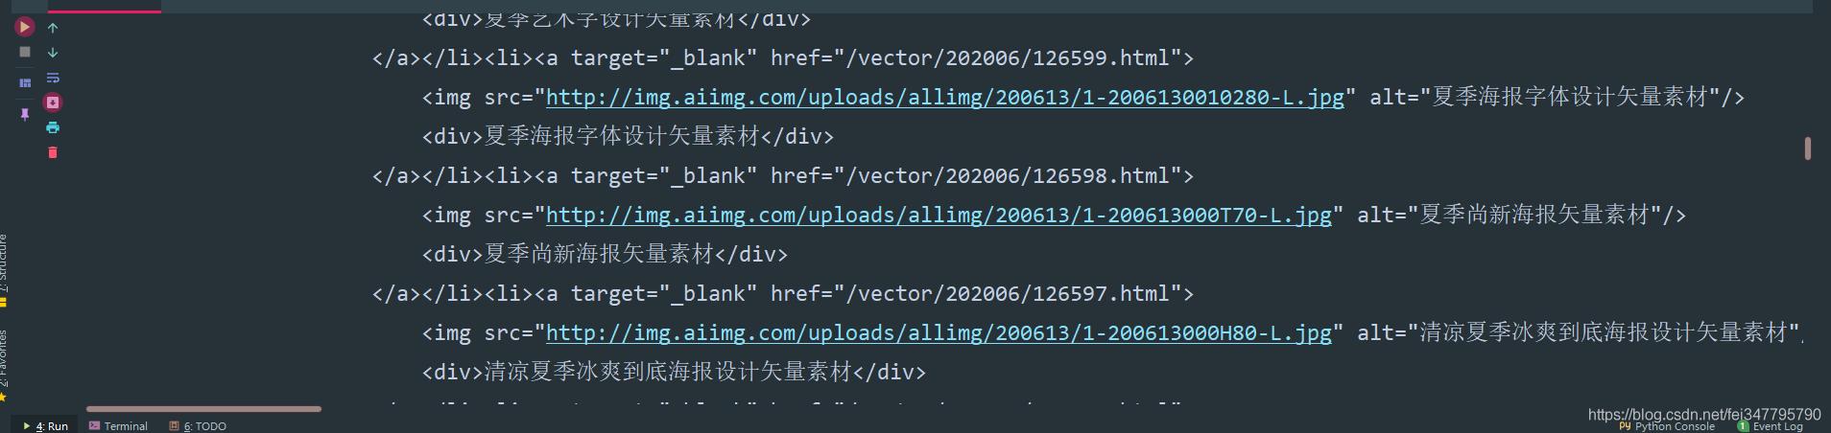Viewport: 1831px width, 433px height.
Task: Jump up the stack trace
Action: 53,28
